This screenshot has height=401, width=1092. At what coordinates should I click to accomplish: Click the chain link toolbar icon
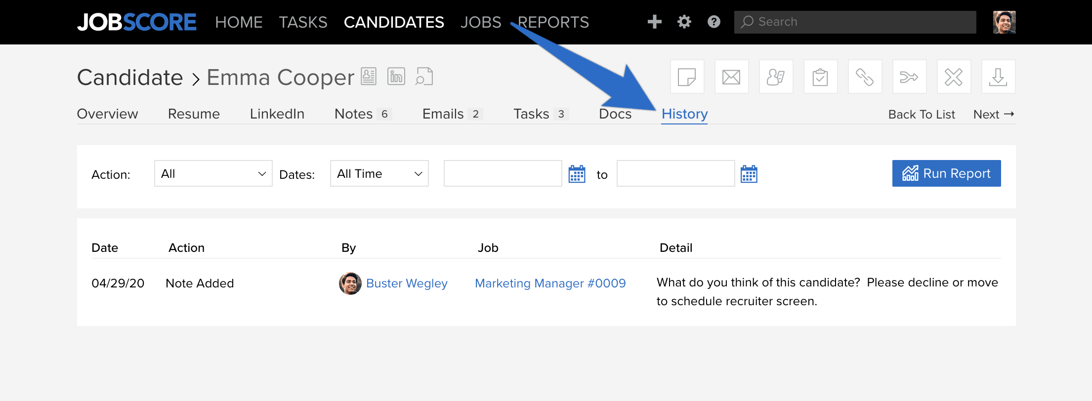(x=865, y=77)
